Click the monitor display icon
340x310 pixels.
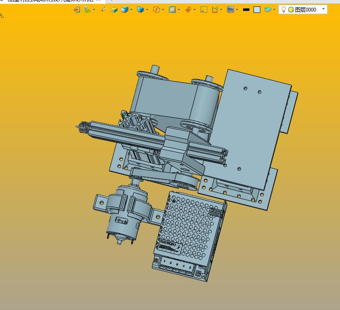tap(230, 10)
